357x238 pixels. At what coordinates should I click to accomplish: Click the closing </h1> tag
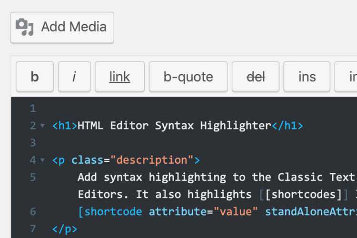tap(288, 126)
